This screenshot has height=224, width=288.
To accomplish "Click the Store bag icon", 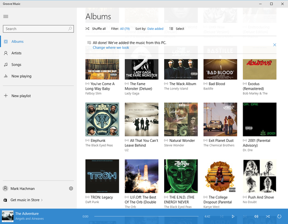I will coord(5,200).
